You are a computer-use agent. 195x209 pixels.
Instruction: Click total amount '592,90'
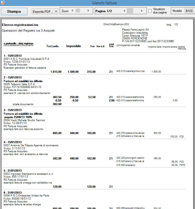(57, 159)
